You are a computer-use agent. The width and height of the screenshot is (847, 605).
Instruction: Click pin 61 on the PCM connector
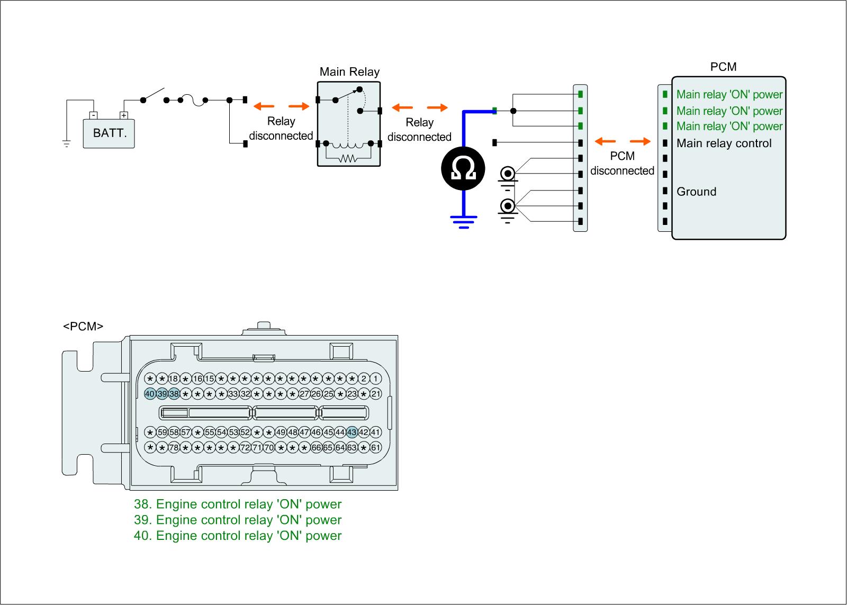[376, 448]
